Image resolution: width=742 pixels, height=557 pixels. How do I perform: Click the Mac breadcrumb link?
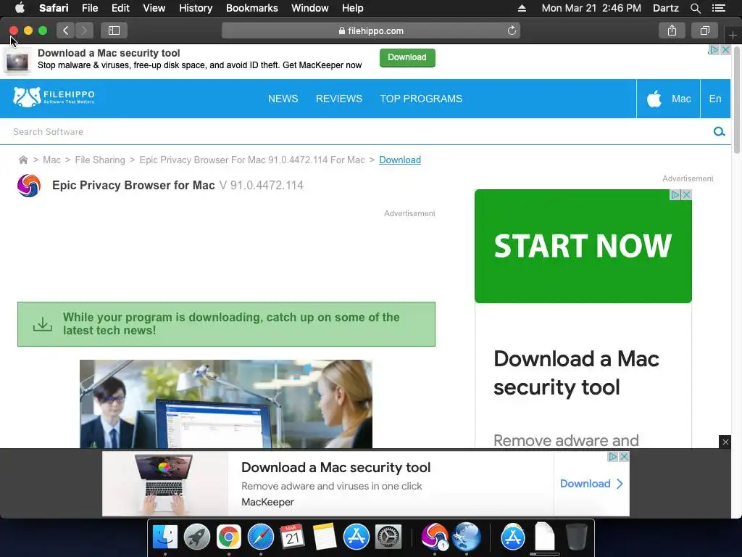click(x=51, y=160)
